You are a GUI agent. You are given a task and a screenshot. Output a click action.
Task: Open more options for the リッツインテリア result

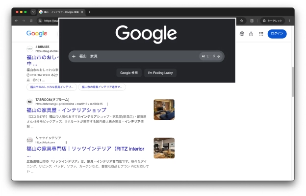click(x=66, y=142)
